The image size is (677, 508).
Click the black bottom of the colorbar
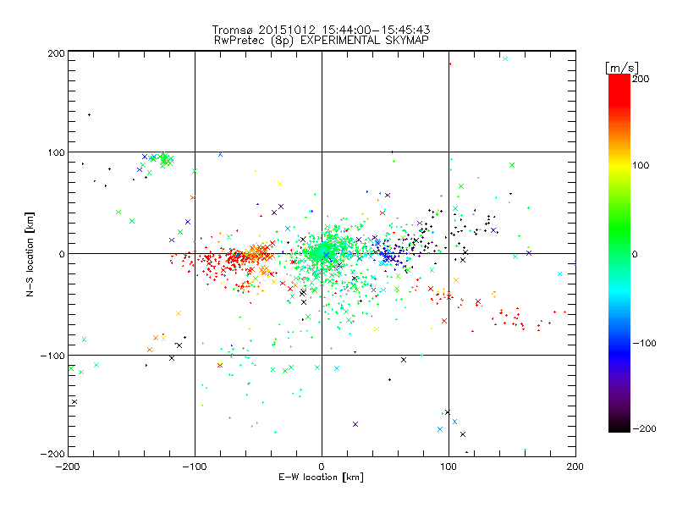point(619,426)
